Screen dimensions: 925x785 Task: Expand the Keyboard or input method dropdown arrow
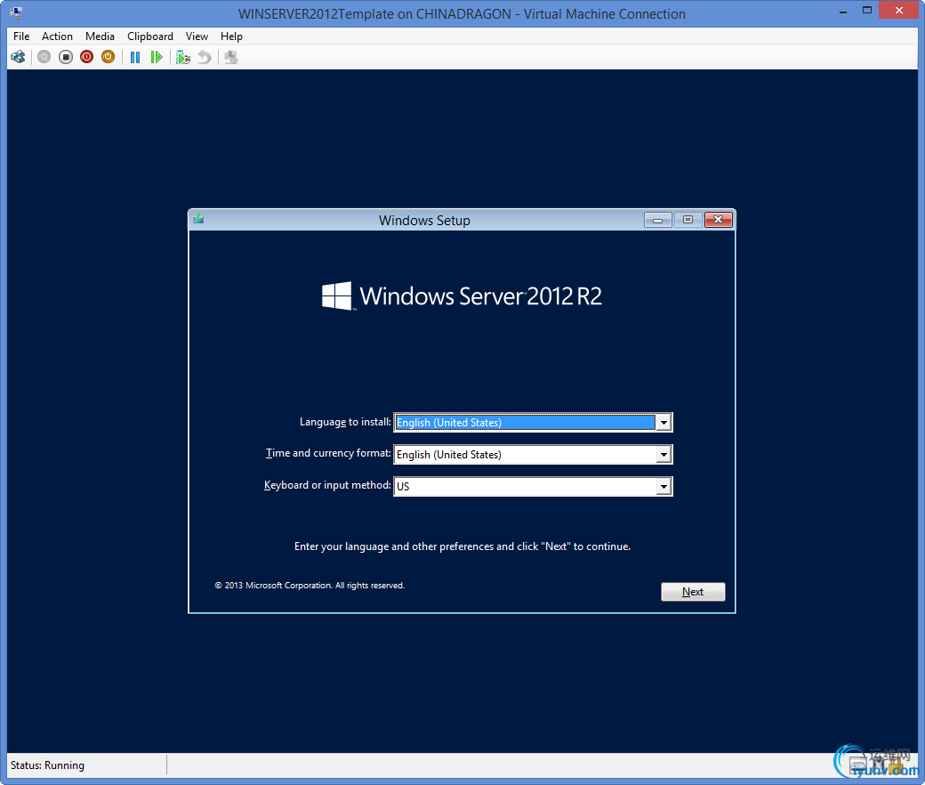click(x=664, y=486)
